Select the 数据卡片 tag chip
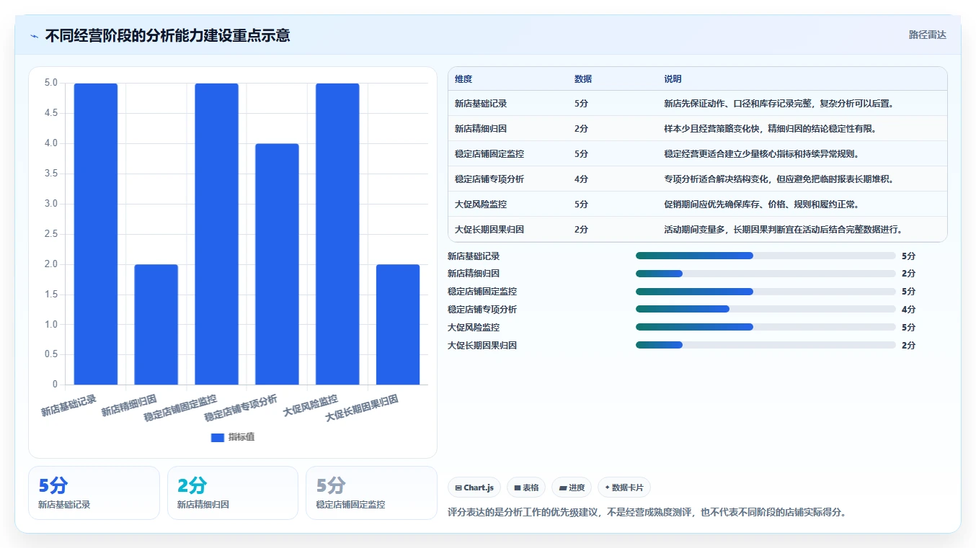 click(624, 488)
